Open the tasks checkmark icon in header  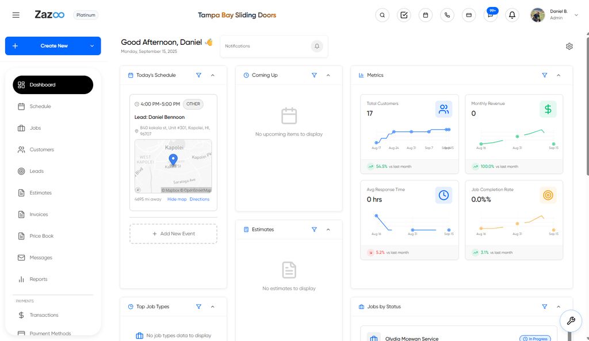(x=404, y=15)
